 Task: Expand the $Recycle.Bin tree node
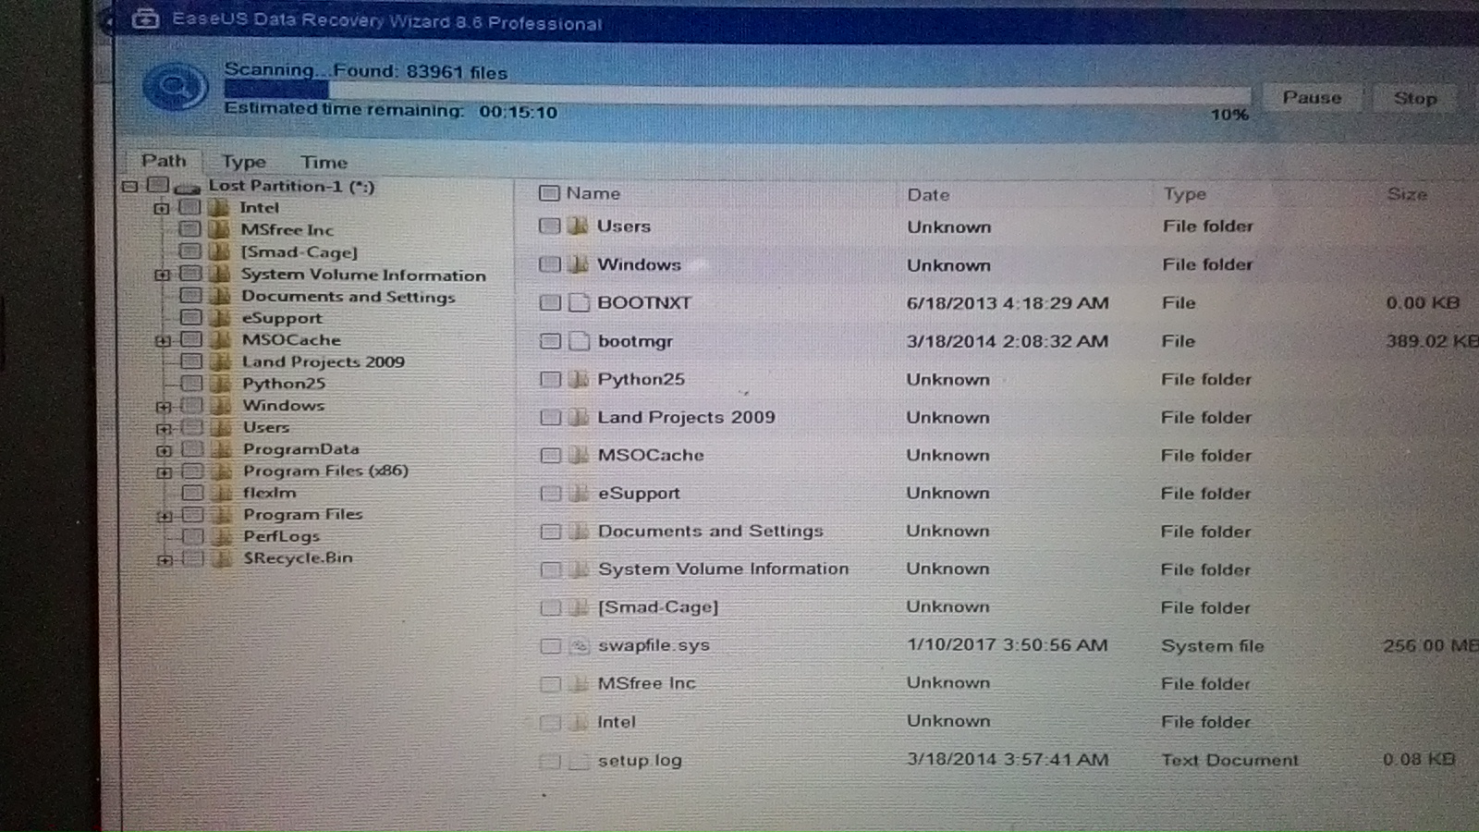[165, 559]
